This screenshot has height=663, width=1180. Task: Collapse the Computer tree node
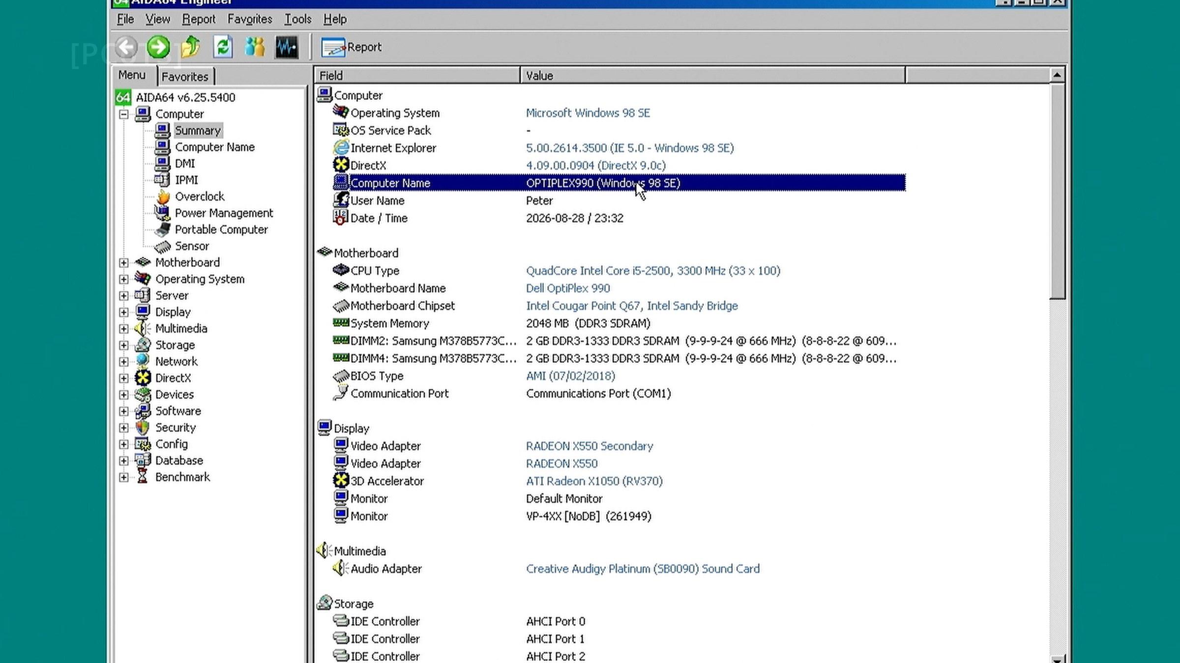click(124, 114)
